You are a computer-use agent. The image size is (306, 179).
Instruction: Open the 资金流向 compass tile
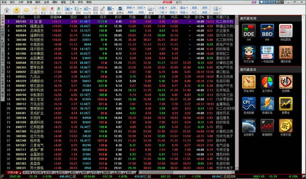tap(249, 82)
